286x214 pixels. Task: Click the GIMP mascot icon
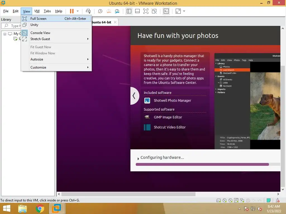(147, 117)
